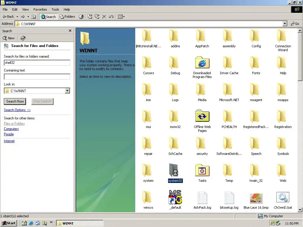This screenshot has width=303, height=227.
Task: Select the winsxs folder
Action: (148, 200)
